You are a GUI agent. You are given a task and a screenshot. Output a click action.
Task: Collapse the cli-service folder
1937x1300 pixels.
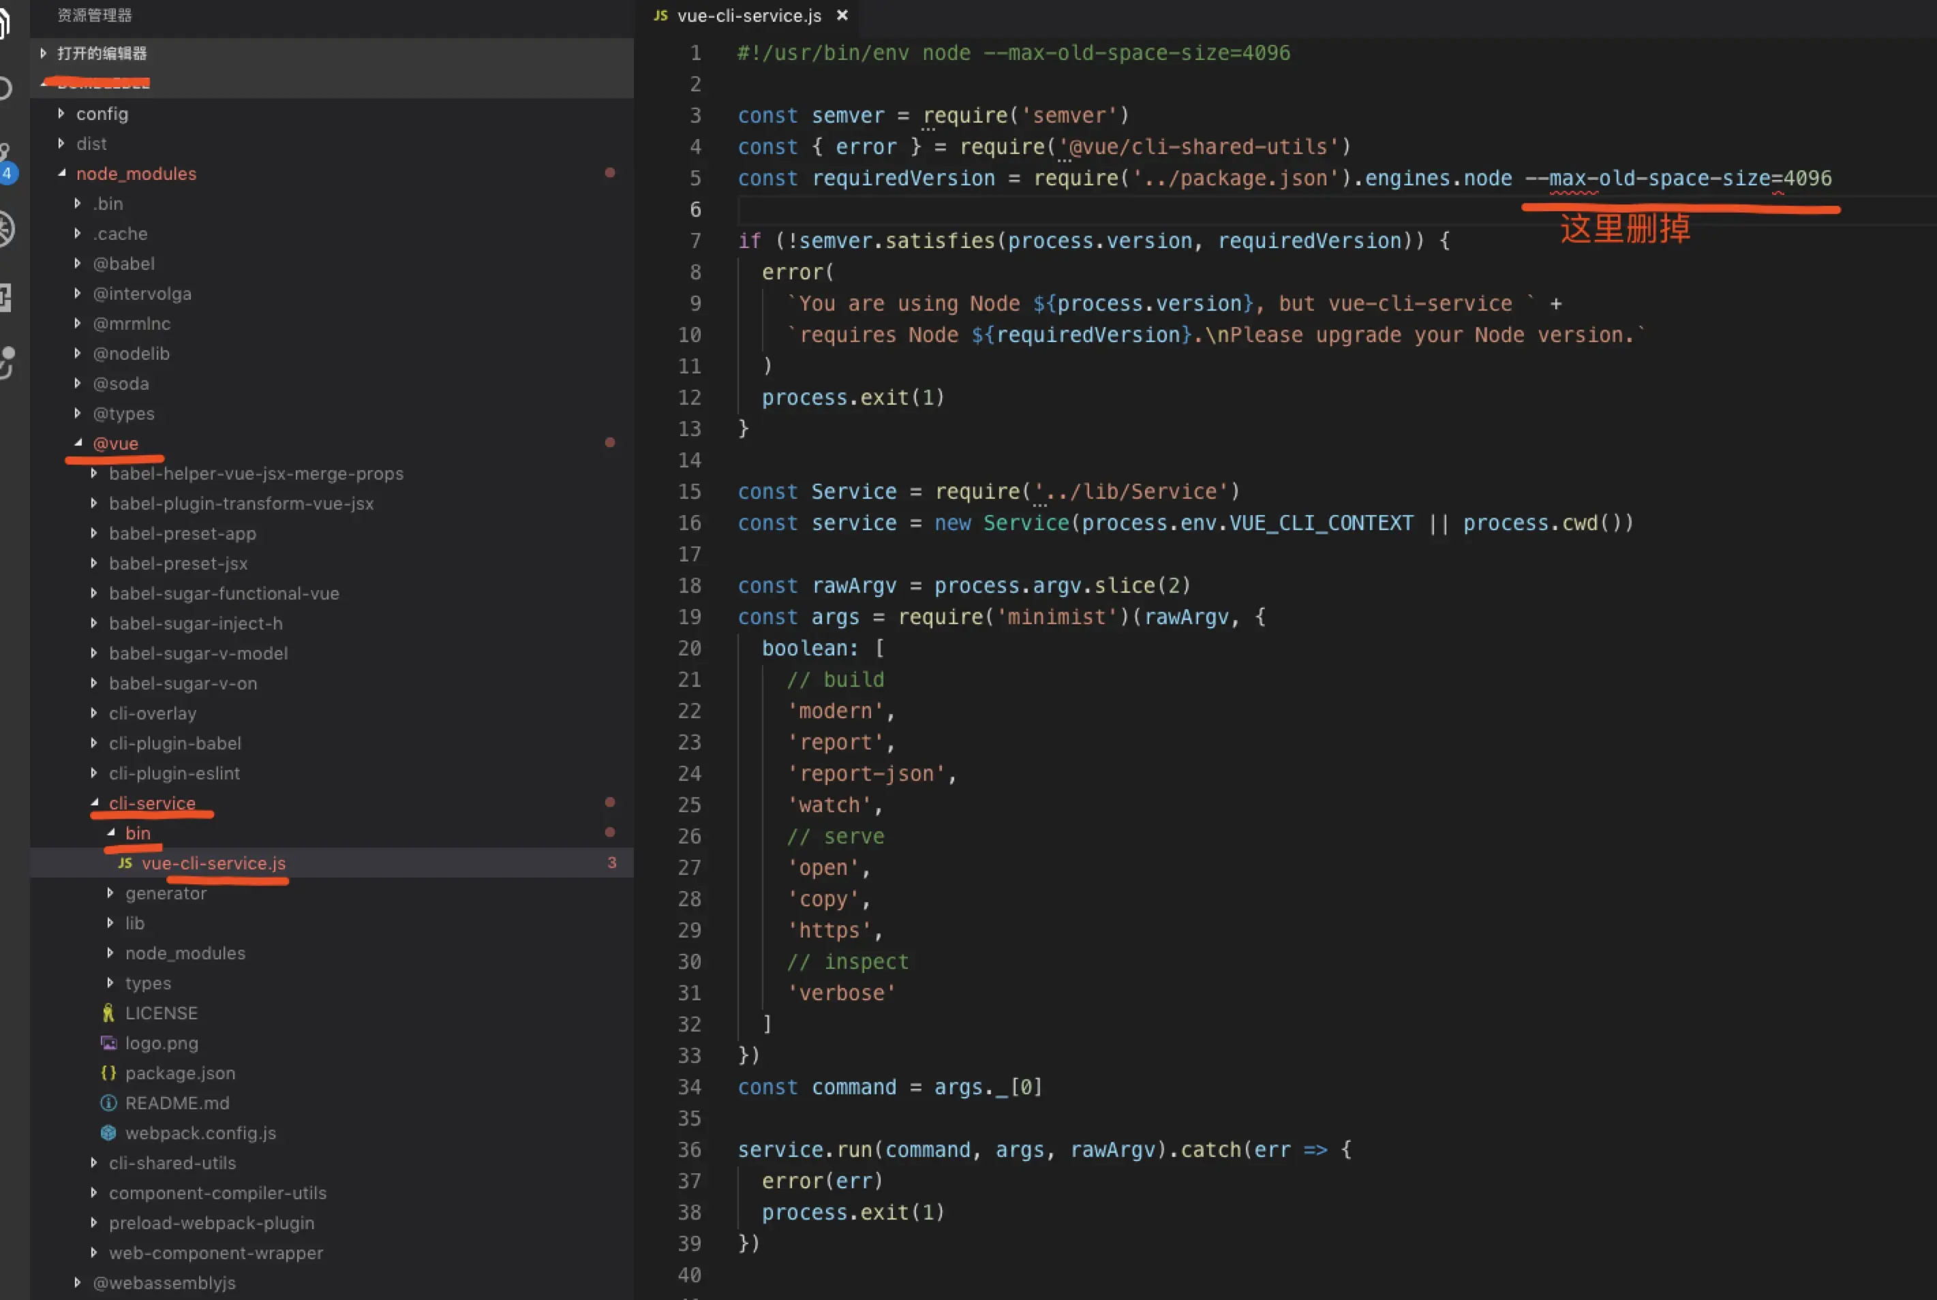coord(332,803)
